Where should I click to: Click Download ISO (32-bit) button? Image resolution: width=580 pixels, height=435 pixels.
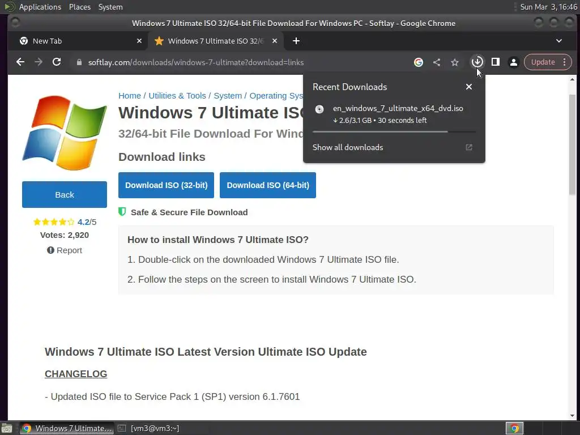tap(166, 185)
